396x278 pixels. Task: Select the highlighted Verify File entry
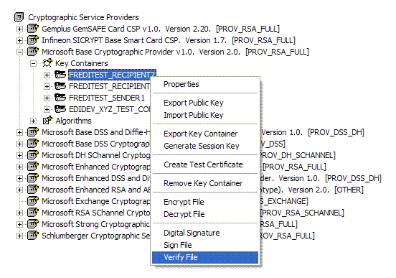(205, 257)
